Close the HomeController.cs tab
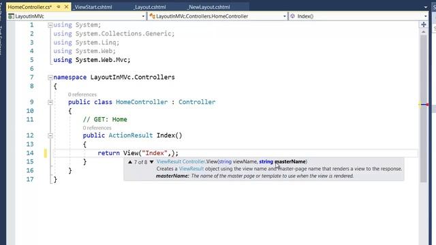This screenshot has width=436, height=245. click(x=66, y=7)
